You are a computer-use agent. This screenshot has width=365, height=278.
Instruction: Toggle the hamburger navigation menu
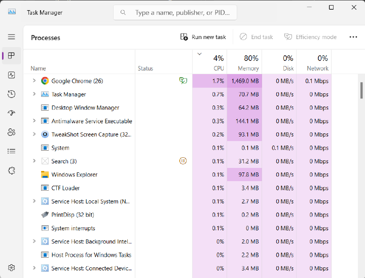tap(11, 37)
